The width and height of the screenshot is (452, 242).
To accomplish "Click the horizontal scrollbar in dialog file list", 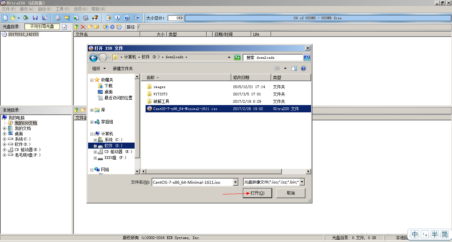I will tap(214, 172).
